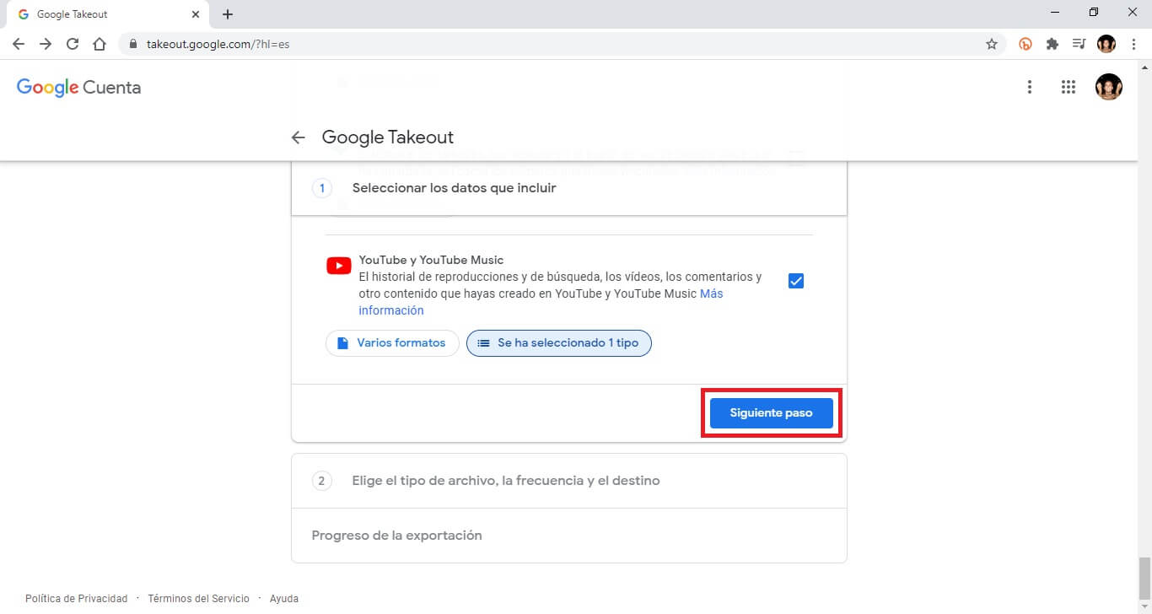Open the Varios formatos options

[392, 343]
